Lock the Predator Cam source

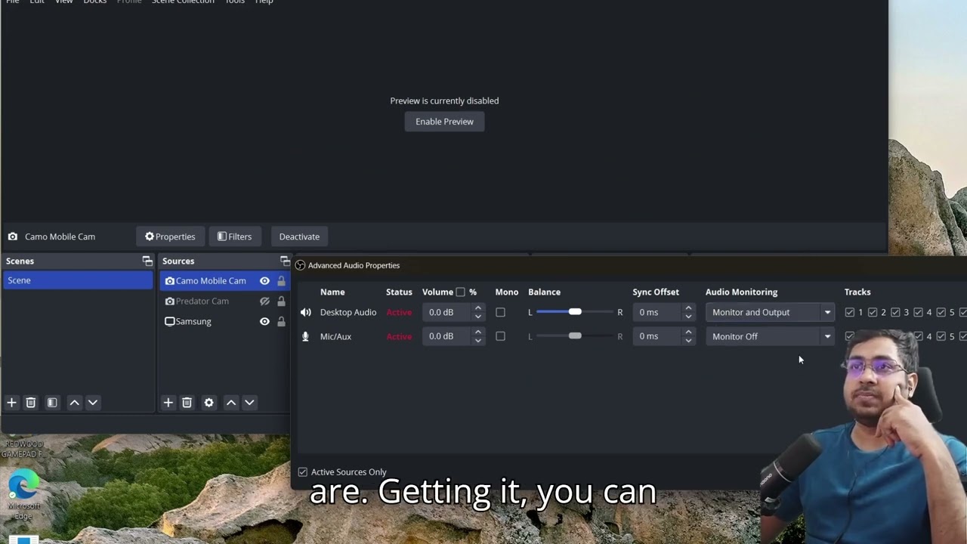pos(281,301)
